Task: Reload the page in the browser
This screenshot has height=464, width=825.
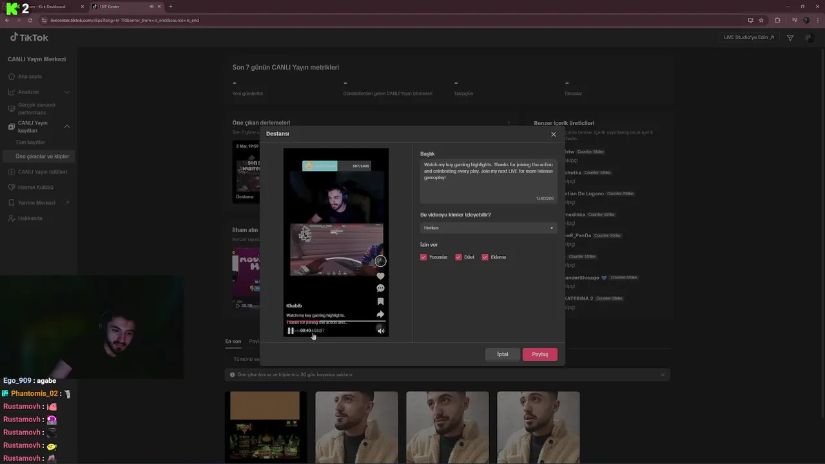Action: pyautogui.click(x=30, y=20)
